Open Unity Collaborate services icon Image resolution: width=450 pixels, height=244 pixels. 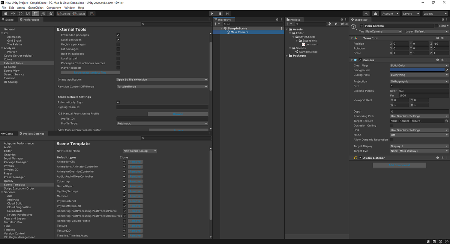click(366, 14)
